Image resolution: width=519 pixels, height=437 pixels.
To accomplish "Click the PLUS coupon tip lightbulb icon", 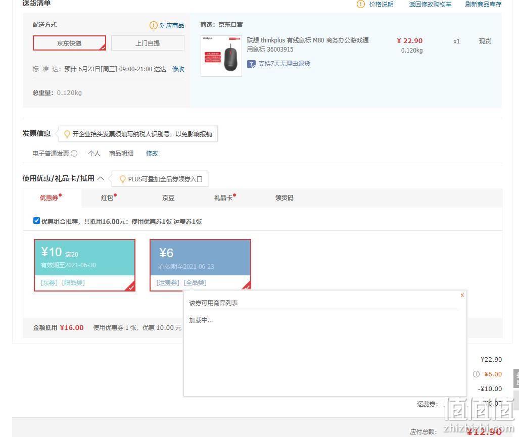I will [x=122, y=179].
